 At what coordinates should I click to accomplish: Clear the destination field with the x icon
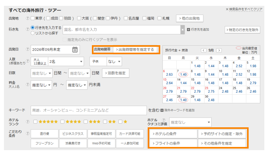pos(183,30)
